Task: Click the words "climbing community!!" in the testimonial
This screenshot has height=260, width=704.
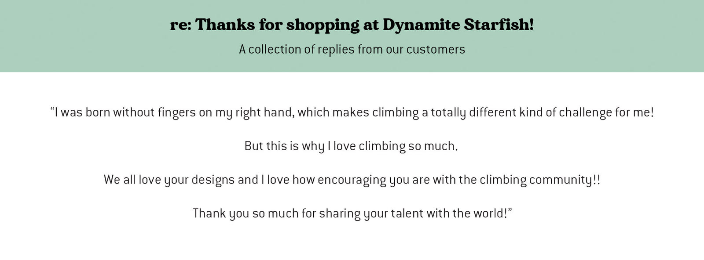Action: pos(540,180)
